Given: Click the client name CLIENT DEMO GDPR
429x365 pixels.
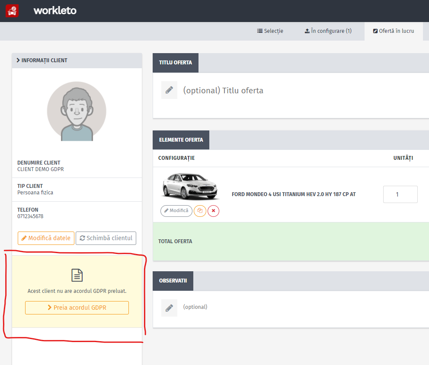Looking at the screenshot, I should click(x=41, y=169).
